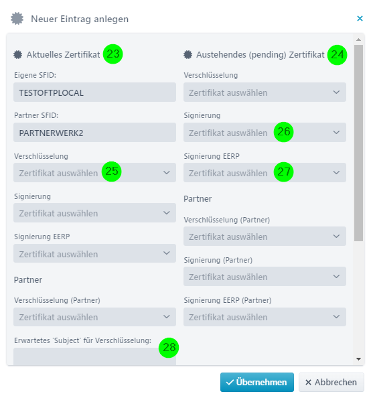Click the scrollbar down arrow
Viewport: 371px width, 398px height.
click(x=358, y=359)
